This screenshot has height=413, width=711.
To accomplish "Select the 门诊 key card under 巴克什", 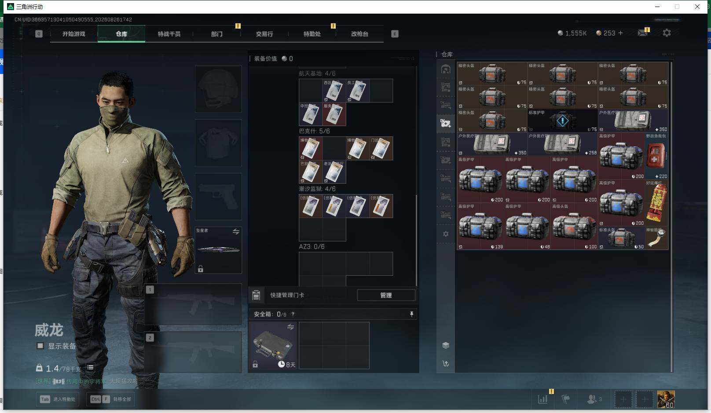I will point(381,148).
